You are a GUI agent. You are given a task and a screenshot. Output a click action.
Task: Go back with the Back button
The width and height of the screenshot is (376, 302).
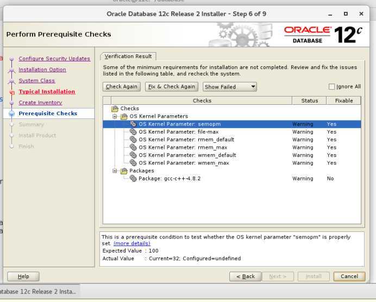click(x=245, y=276)
